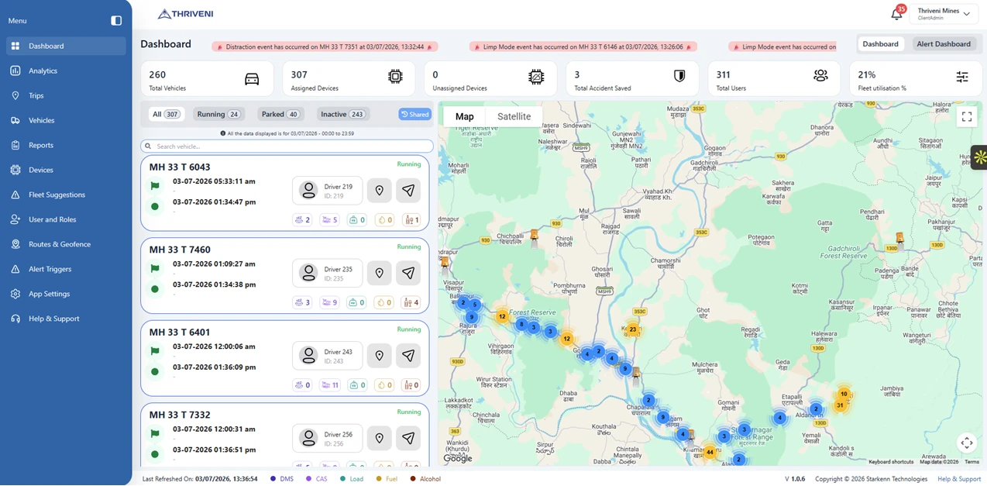The height and width of the screenshot is (486, 987).
Task: Locate MH 33 T 7332 with pin icon
Action: click(380, 438)
